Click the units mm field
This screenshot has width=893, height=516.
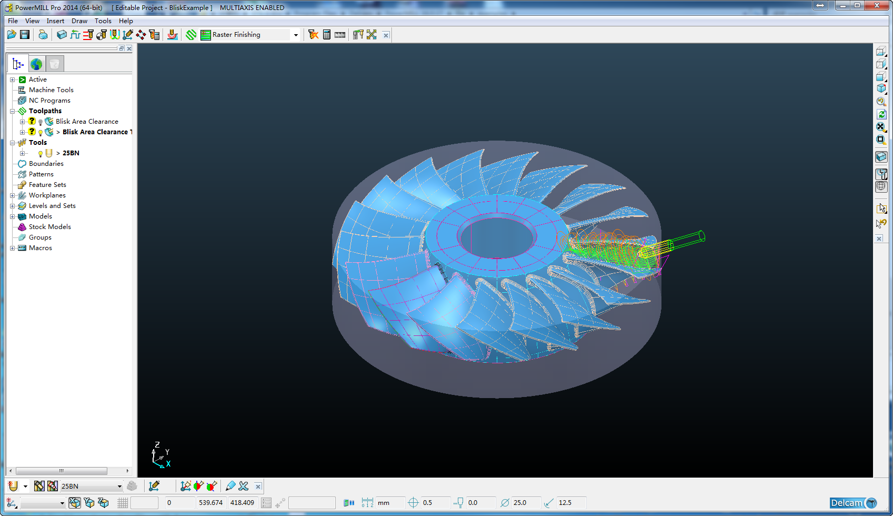[x=390, y=503]
